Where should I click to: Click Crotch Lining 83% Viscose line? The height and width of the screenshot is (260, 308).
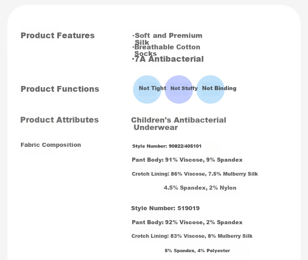pyautogui.click(x=192, y=236)
